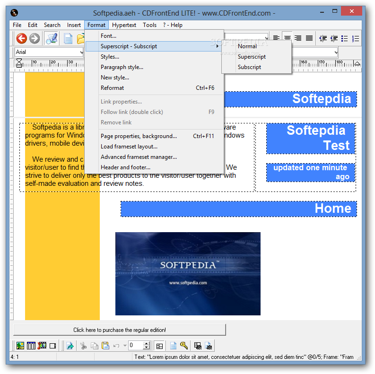Open the Hypertext menu
375x374 pixels.
coord(124,25)
